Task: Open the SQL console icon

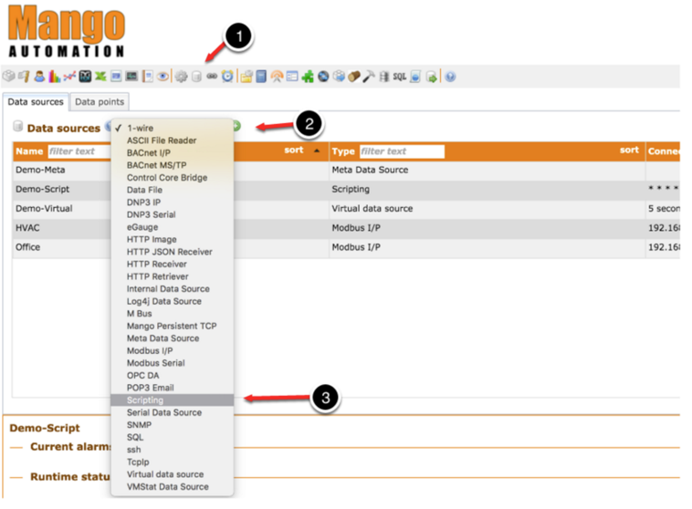Action: pos(399,77)
